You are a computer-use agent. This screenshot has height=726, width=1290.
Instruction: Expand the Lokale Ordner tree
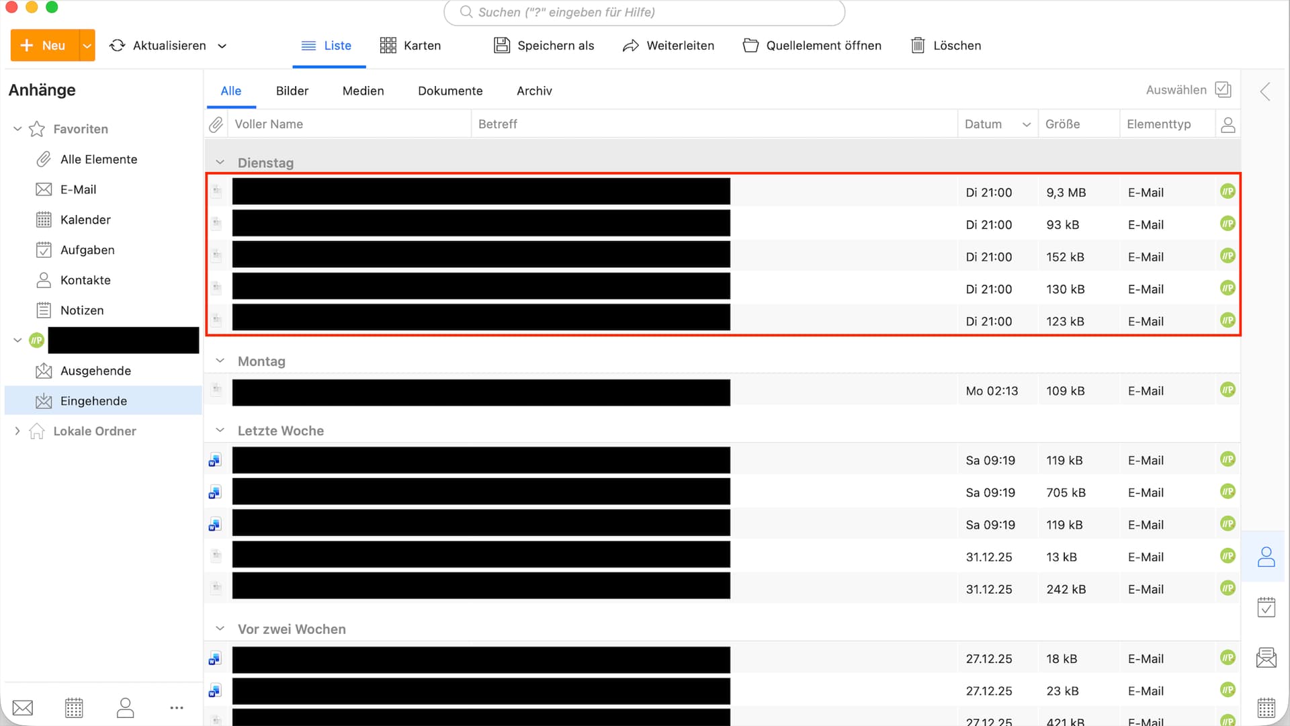pos(17,431)
